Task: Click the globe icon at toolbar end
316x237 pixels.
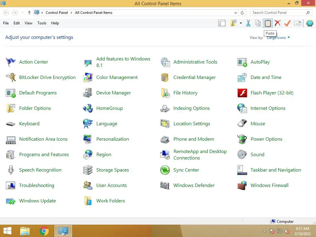Action: tap(310, 23)
